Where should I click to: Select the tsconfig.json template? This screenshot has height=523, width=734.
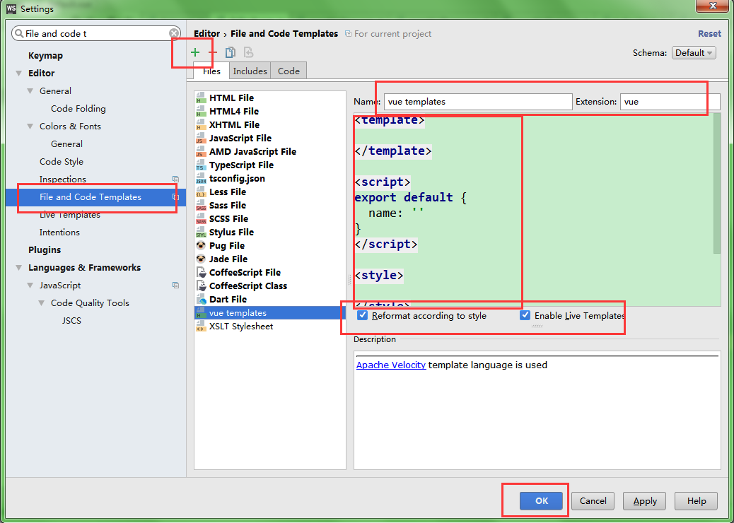coord(270,179)
